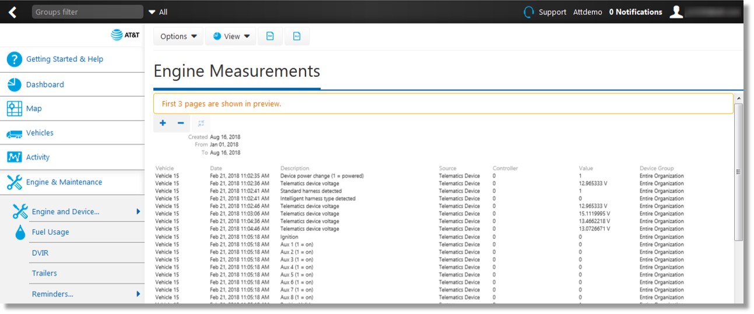Click the Engine & Maintenance wrench icon
This screenshot has height=314, width=754.
tap(14, 182)
